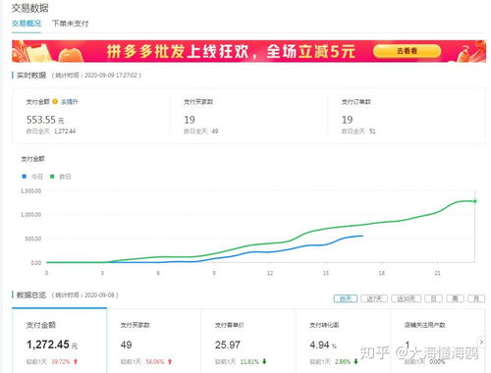Select the 近30天 date range button
Image resolution: width=491 pixels, height=373 pixels.
tap(406, 298)
